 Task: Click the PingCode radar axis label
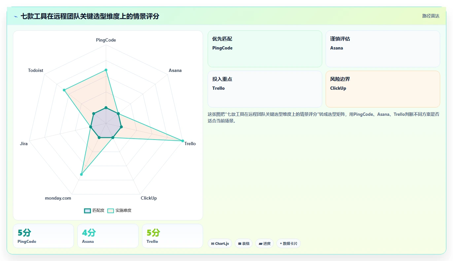[x=106, y=40]
